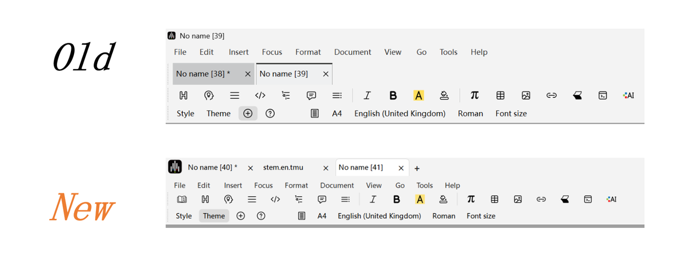This screenshot has width=677, height=266.
Task: Insert math via pi icon in Old toolbar
Action: click(x=474, y=95)
